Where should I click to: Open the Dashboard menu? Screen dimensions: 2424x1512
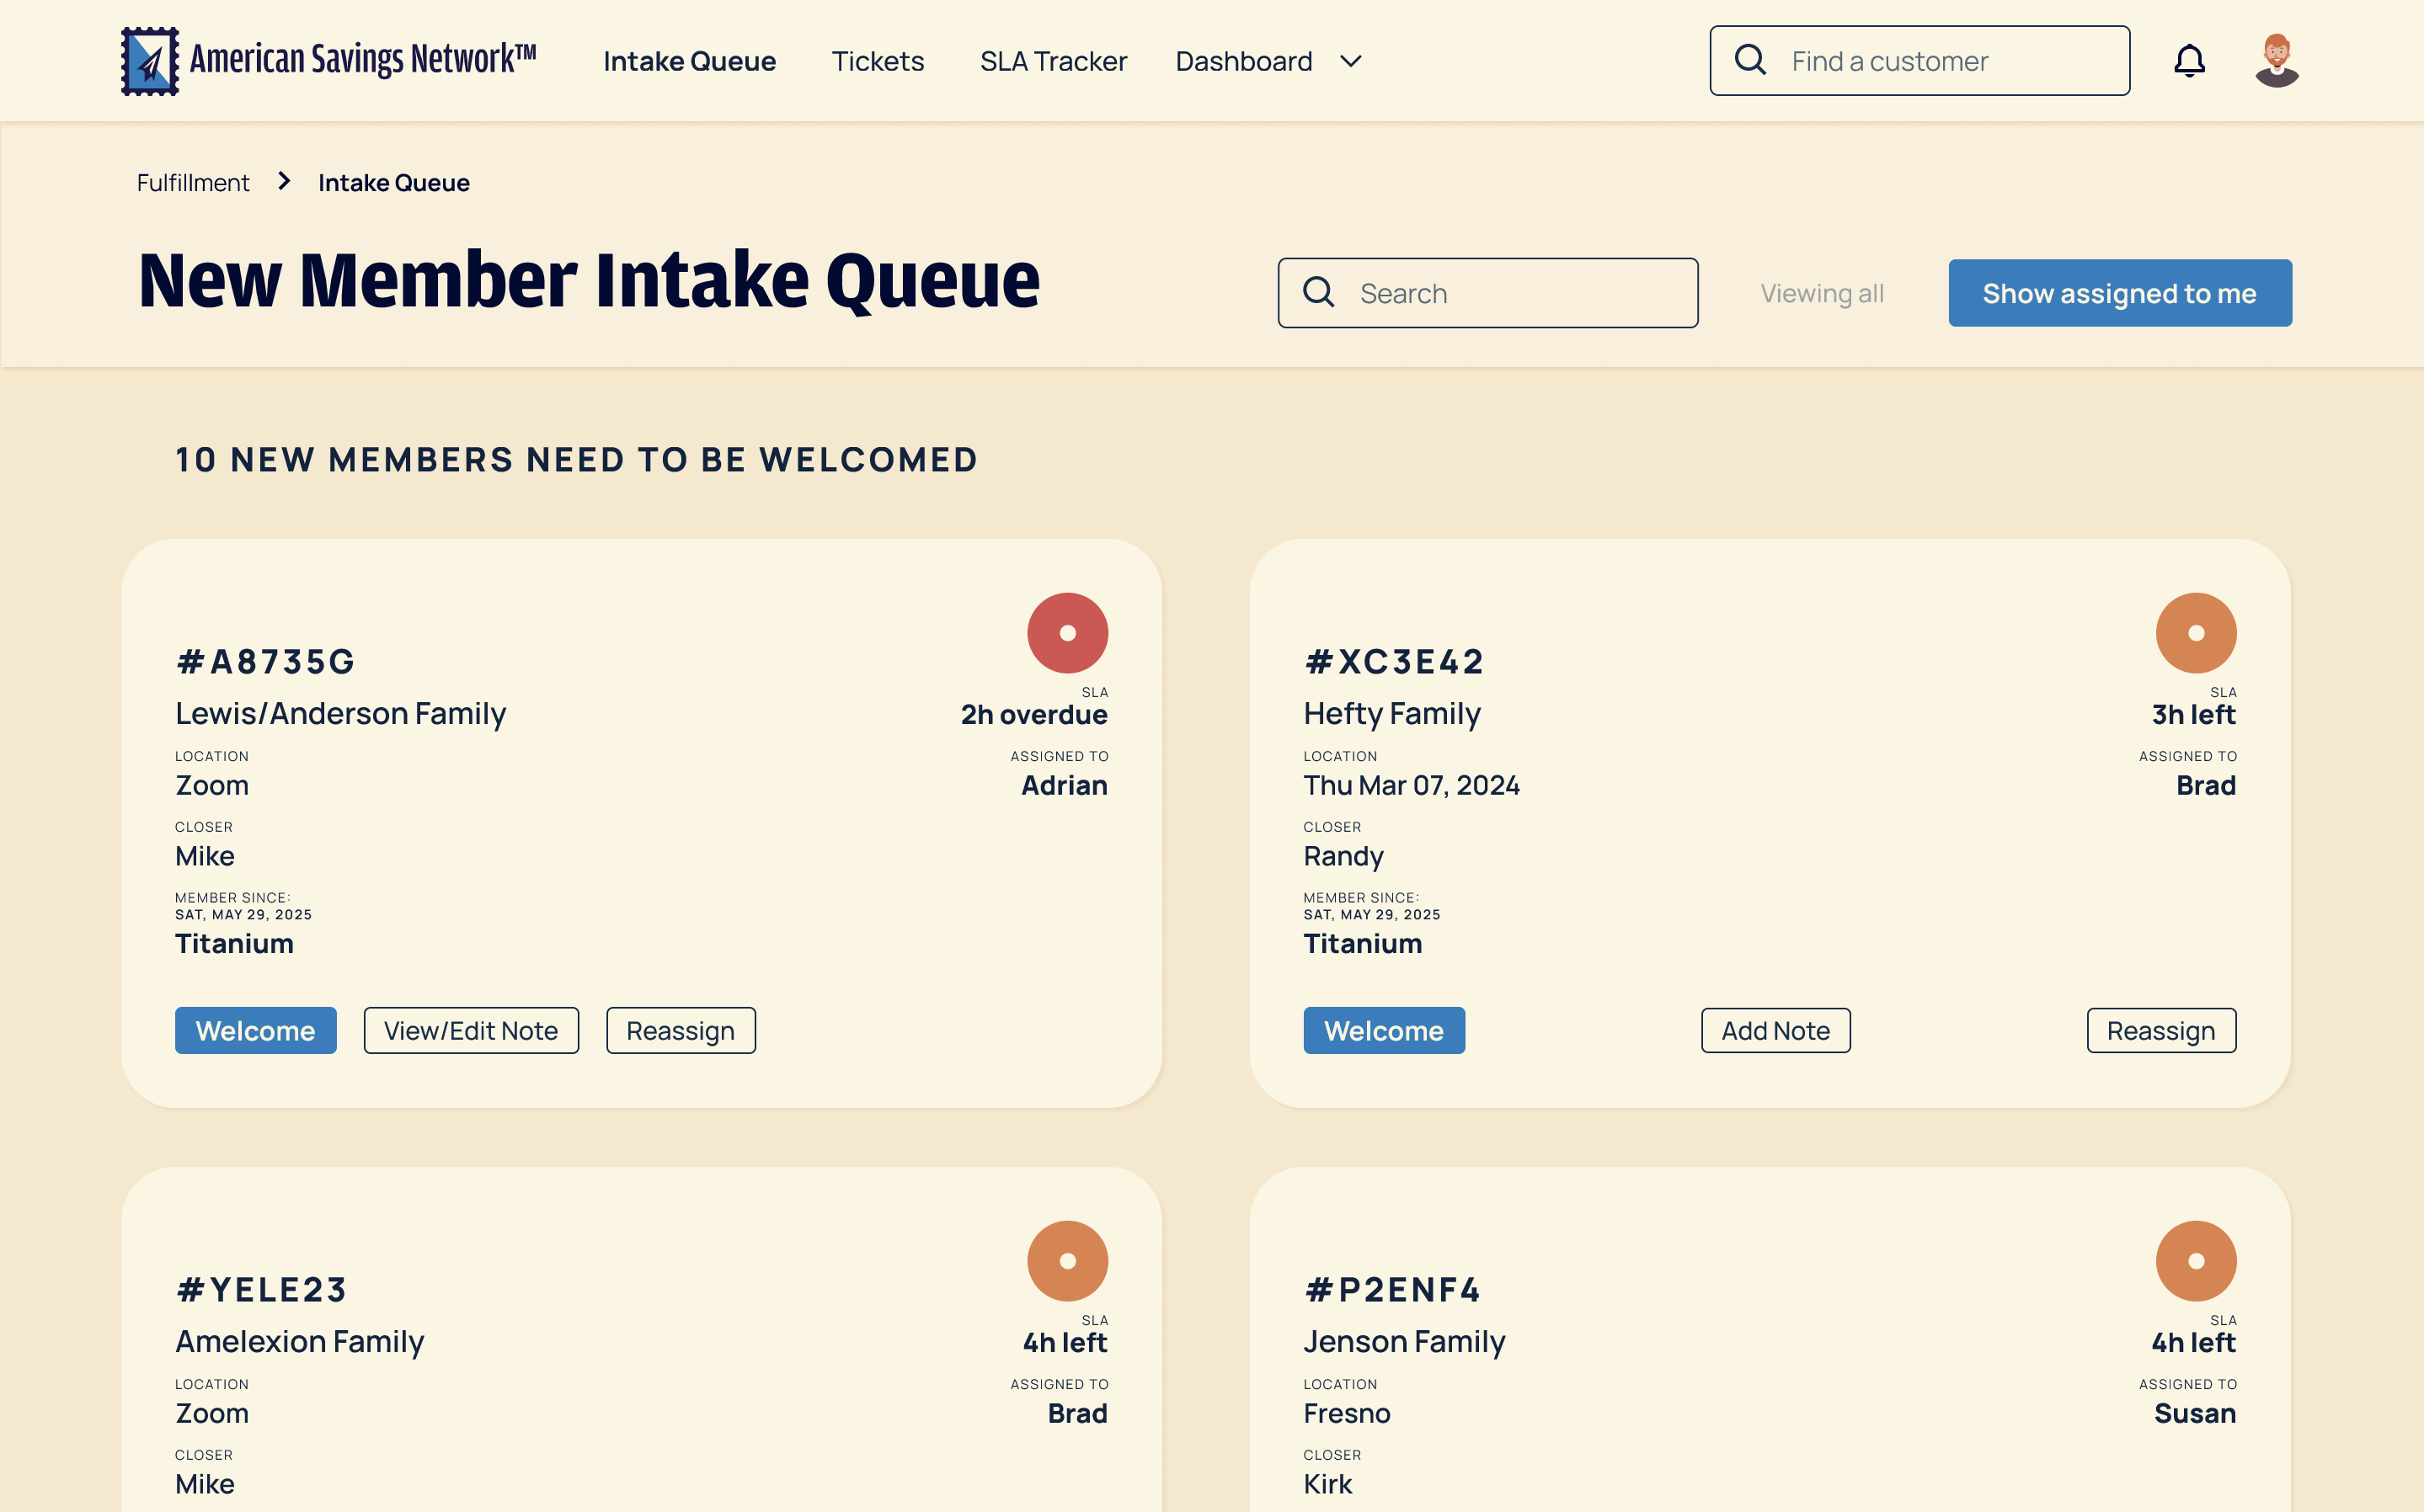click(1243, 61)
